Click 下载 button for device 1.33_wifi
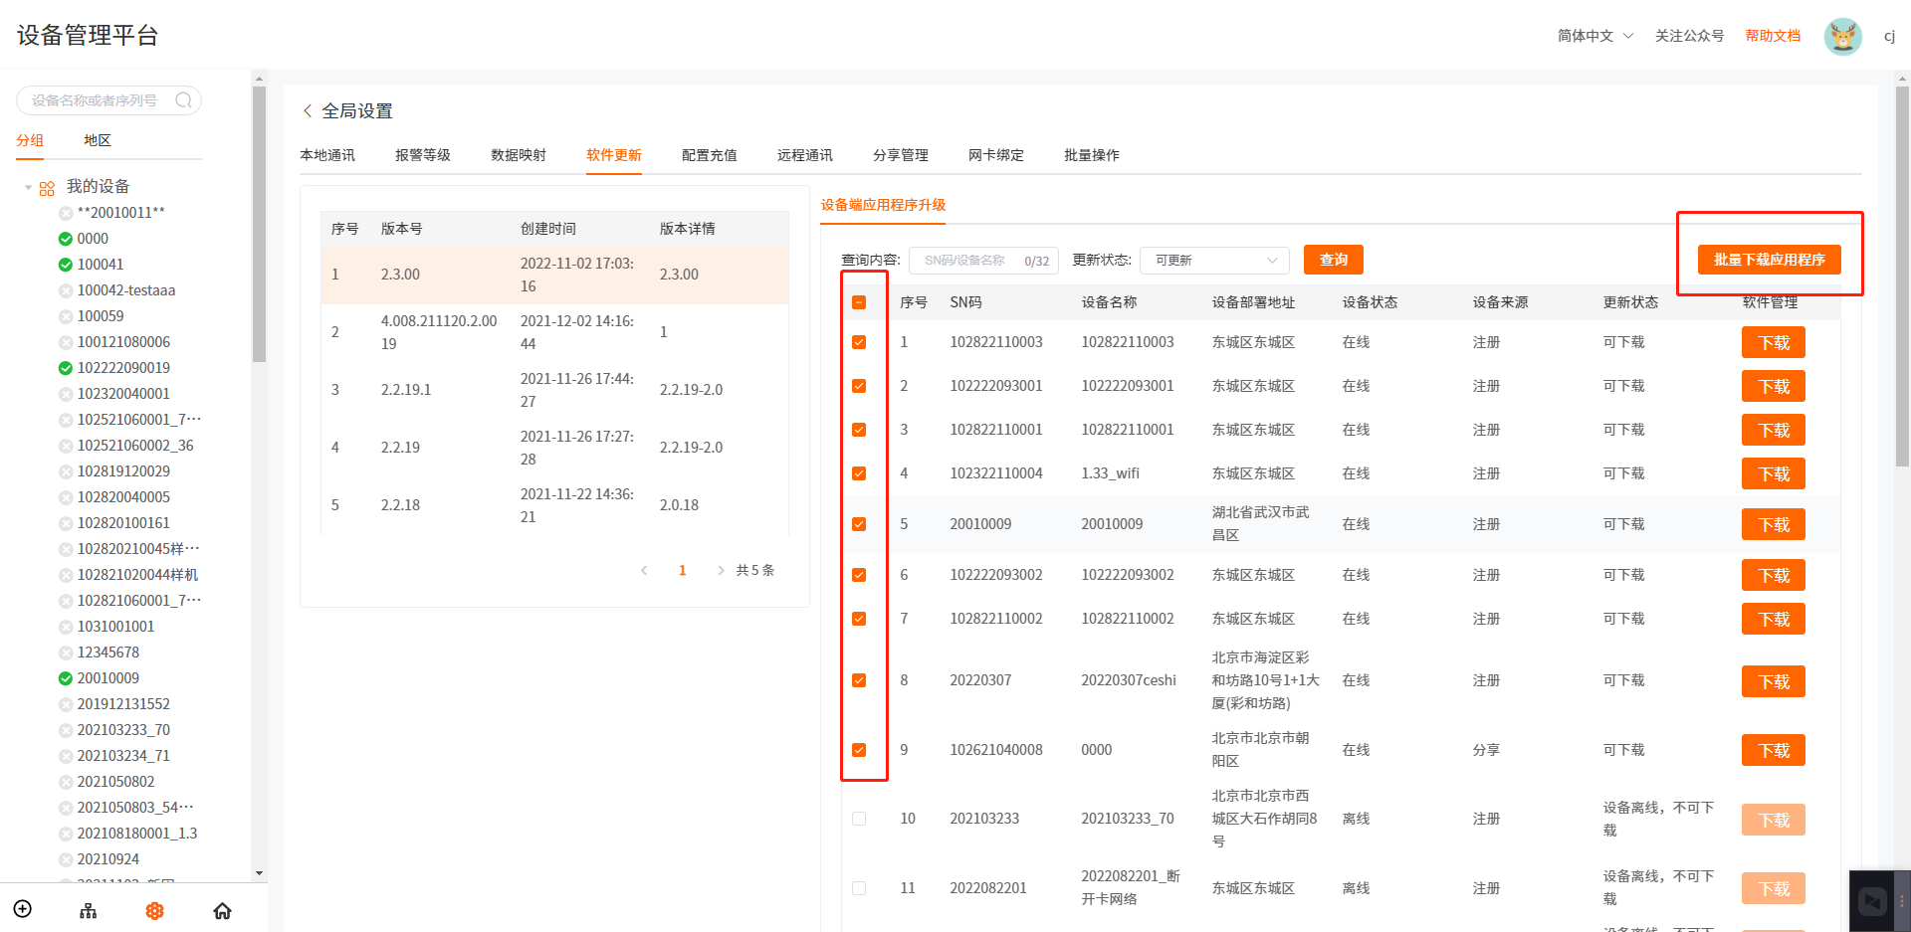Screen dimensions: 1911x932 pyautogui.click(x=1774, y=473)
